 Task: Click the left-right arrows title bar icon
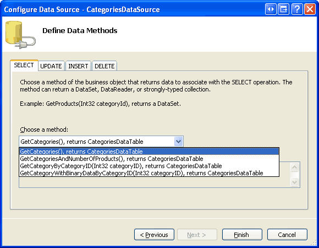click(x=271, y=9)
